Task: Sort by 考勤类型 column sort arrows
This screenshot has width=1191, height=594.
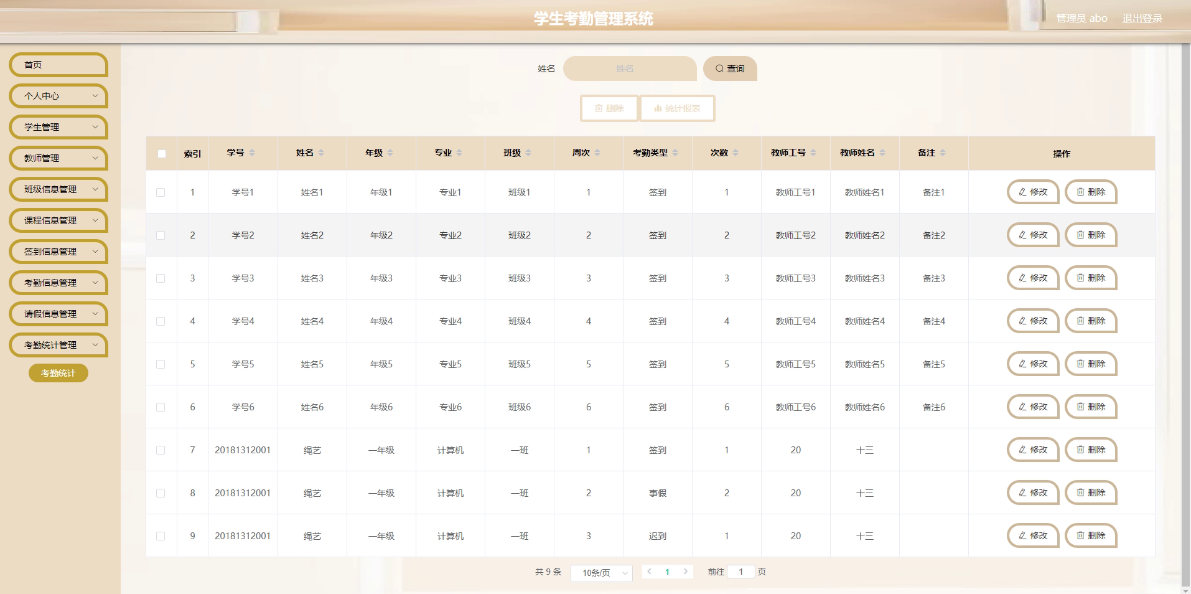Action: tap(675, 153)
